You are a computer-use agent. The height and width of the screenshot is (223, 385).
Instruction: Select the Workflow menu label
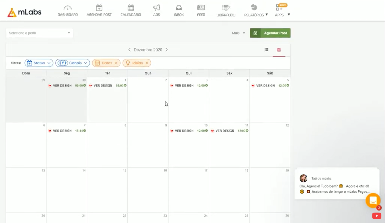pyautogui.click(x=226, y=15)
